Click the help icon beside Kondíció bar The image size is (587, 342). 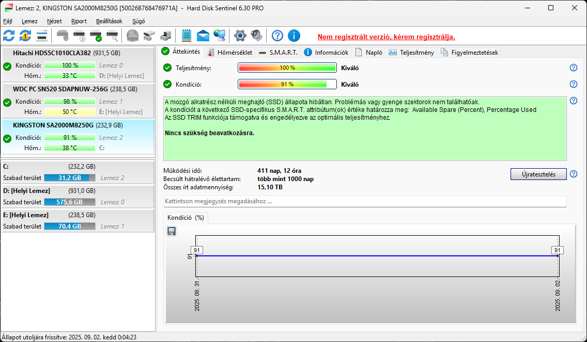coord(573,84)
